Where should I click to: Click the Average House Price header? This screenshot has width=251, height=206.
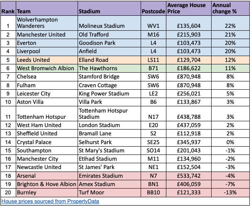pyautogui.click(x=189, y=8)
